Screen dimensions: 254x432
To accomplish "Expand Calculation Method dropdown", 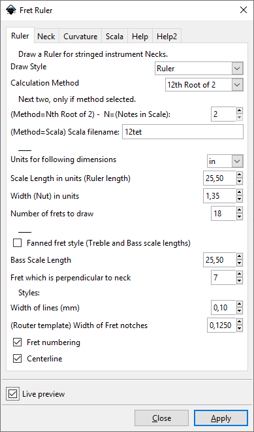I will [204, 84].
